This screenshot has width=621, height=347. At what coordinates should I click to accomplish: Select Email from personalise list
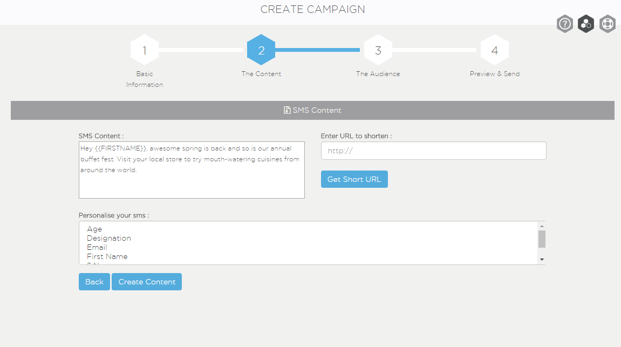click(x=97, y=247)
